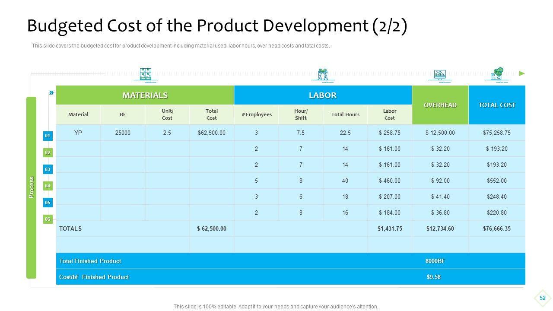Select the $ 460.00 labor cost cell

[390, 181]
